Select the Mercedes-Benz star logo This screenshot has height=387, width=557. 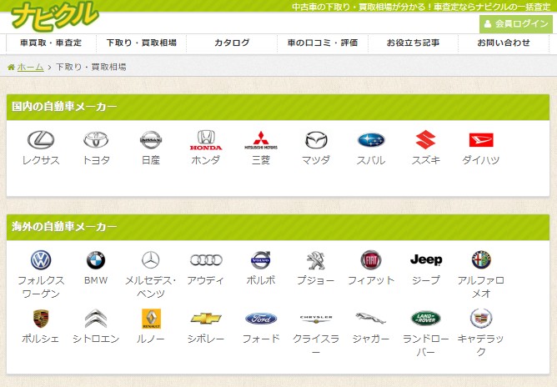[151, 259]
